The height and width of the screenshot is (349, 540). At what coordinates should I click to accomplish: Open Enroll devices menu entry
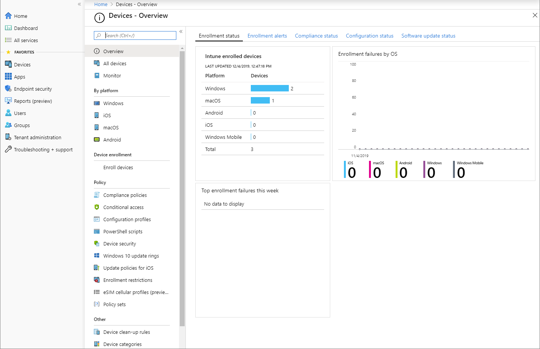[x=118, y=167]
